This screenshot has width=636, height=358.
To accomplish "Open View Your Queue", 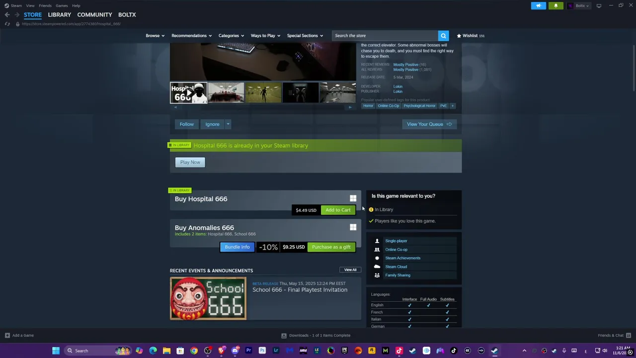I will point(429,124).
